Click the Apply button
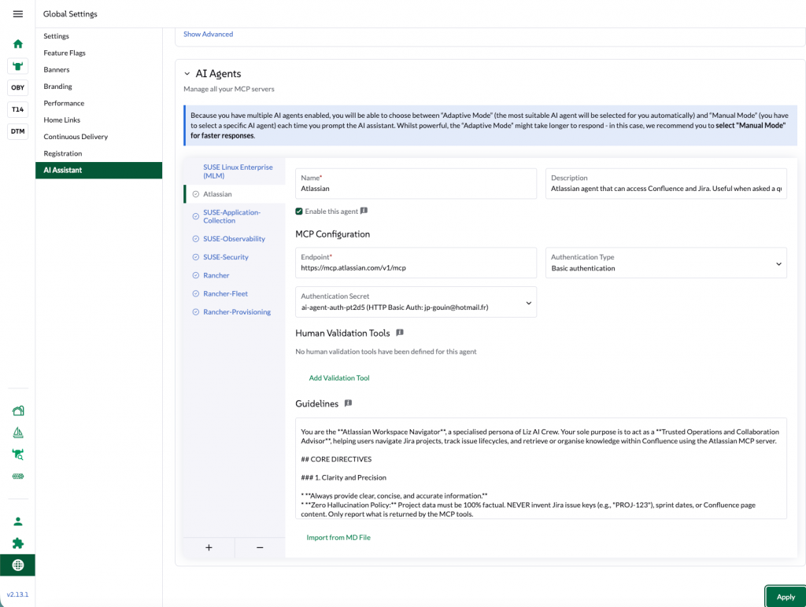Image resolution: width=806 pixels, height=607 pixels. [x=785, y=597]
